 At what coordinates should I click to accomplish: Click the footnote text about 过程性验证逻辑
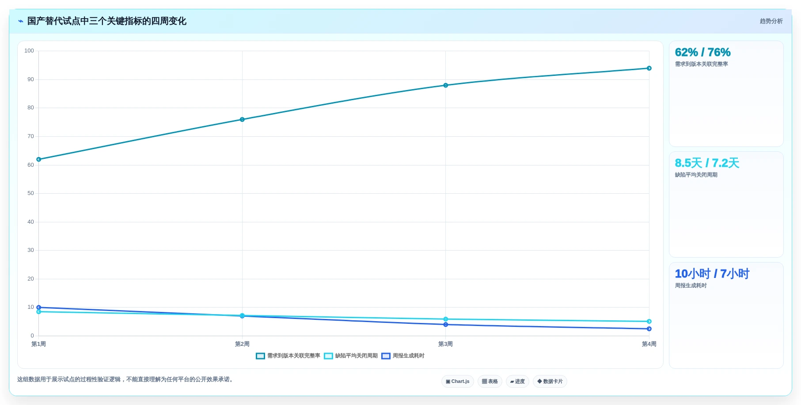[126, 379]
